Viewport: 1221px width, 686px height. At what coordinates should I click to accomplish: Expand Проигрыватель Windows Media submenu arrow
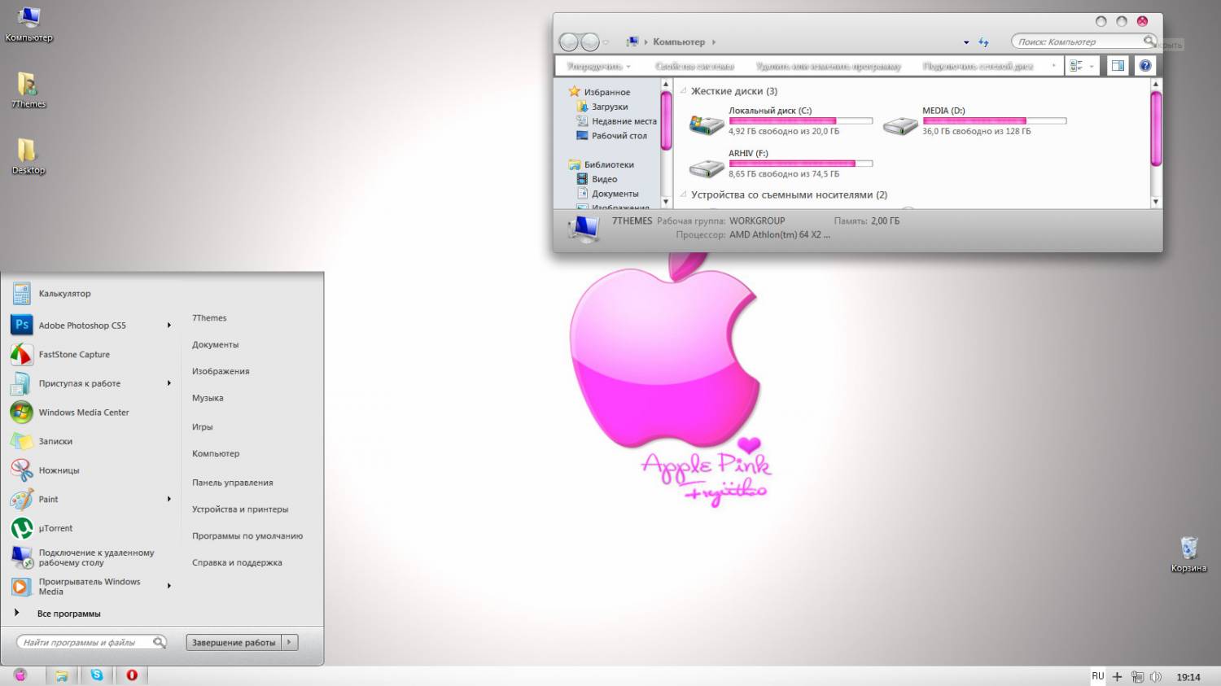tap(169, 587)
